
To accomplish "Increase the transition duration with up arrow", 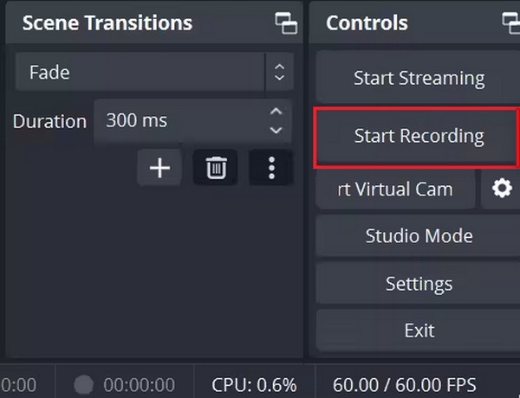I will pos(276,112).
